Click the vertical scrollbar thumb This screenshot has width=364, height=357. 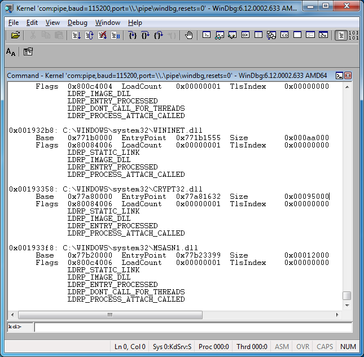coord(347,296)
